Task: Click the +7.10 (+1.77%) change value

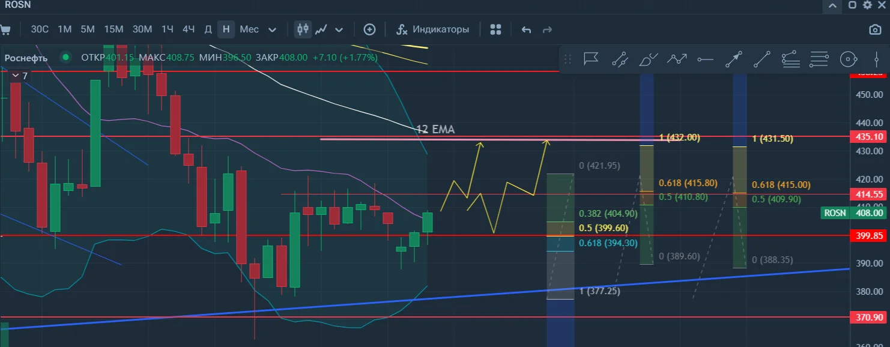Action: [x=345, y=58]
